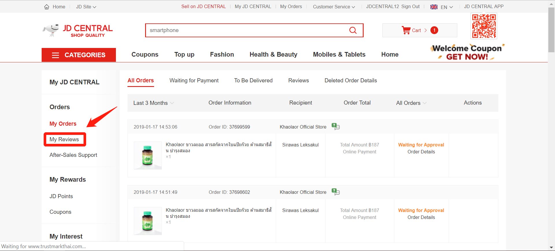Open the chat icon for order 37698602
The height and width of the screenshot is (251, 555).
click(x=336, y=192)
